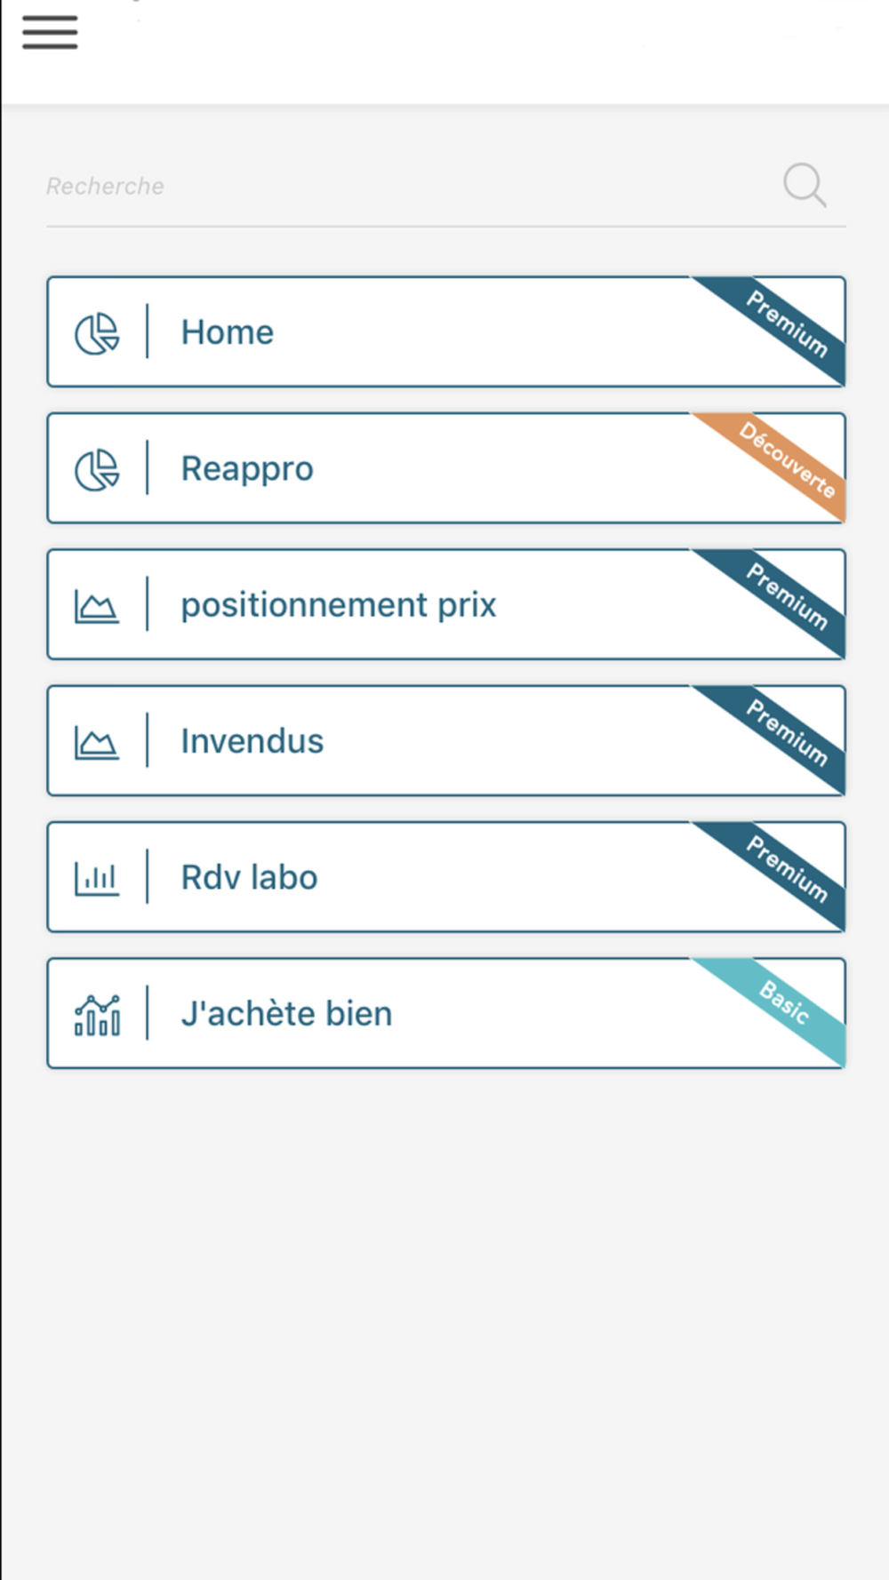Open the Invendus report
This screenshot has height=1580, width=889.
click(x=252, y=741)
